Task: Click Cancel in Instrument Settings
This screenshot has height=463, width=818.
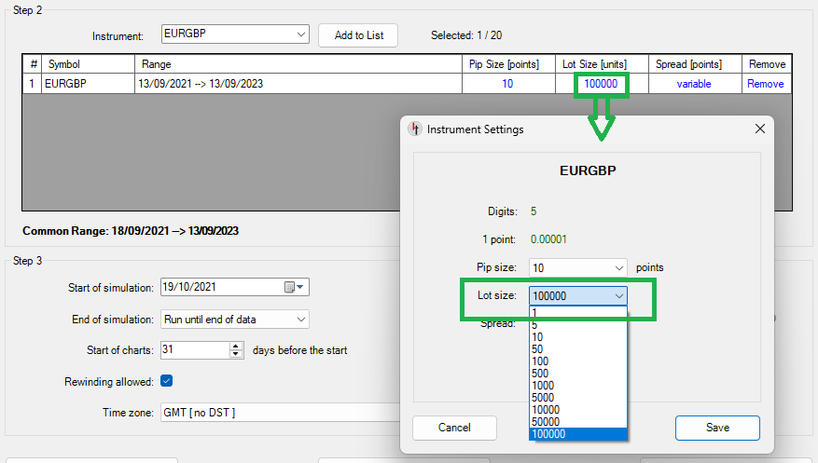Action: (x=454, y=428)
